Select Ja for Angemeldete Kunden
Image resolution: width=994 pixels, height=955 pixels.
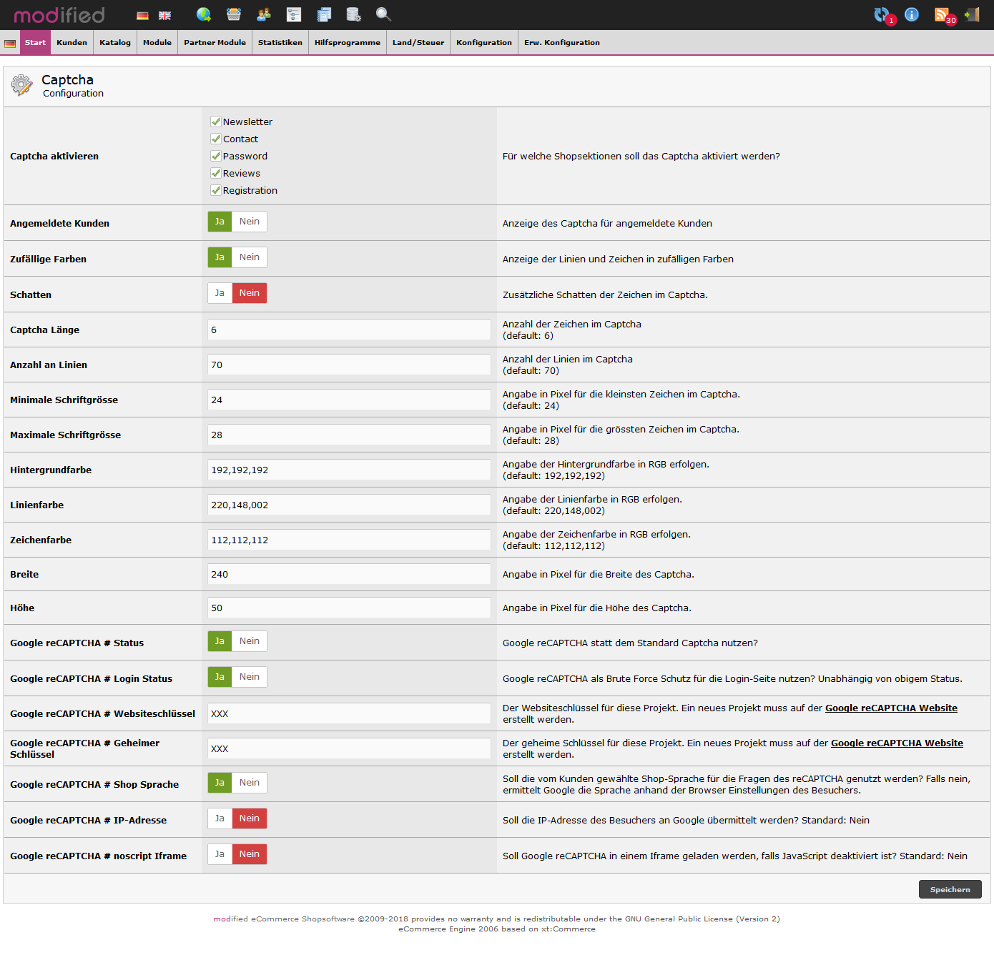point(220,222)
